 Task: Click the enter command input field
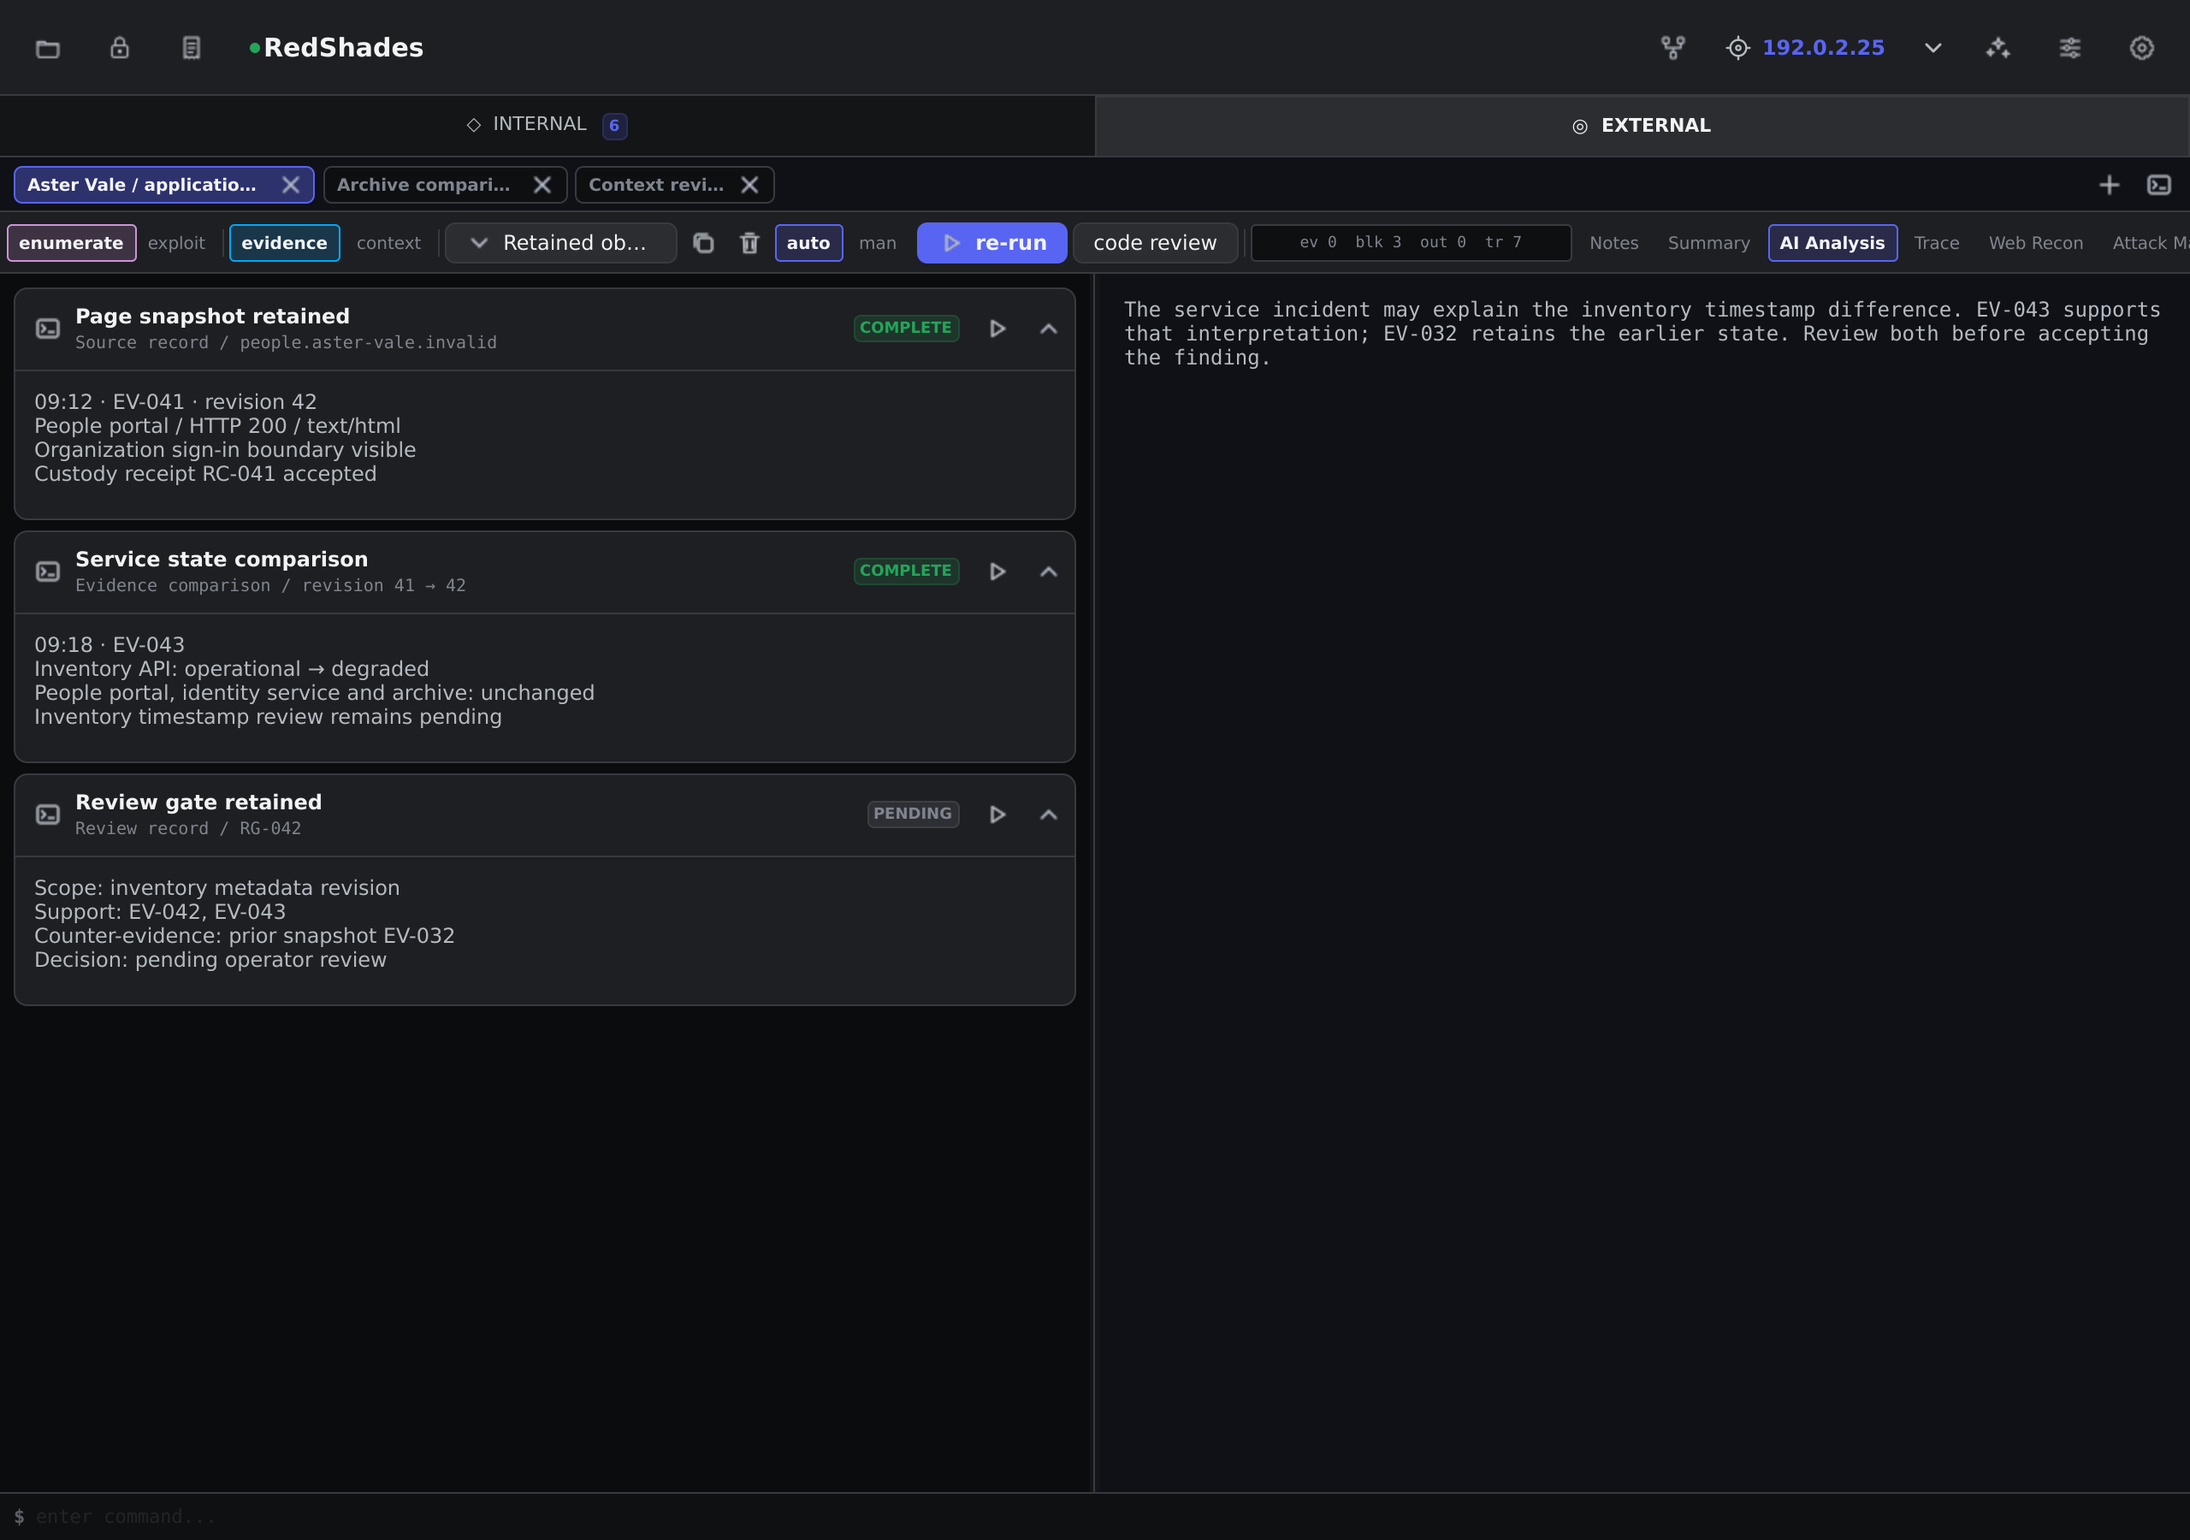[x=1095, y=1516]
